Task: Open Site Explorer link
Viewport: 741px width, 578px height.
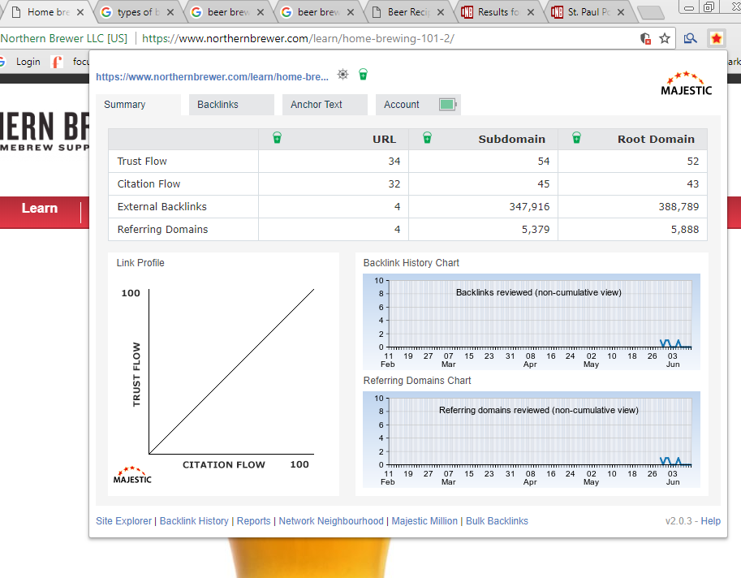Action: [x=124, y=521]
